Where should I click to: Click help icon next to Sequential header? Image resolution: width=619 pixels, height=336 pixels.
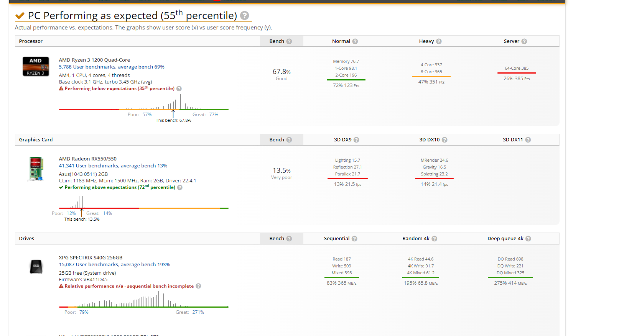[x=354, y=239]
